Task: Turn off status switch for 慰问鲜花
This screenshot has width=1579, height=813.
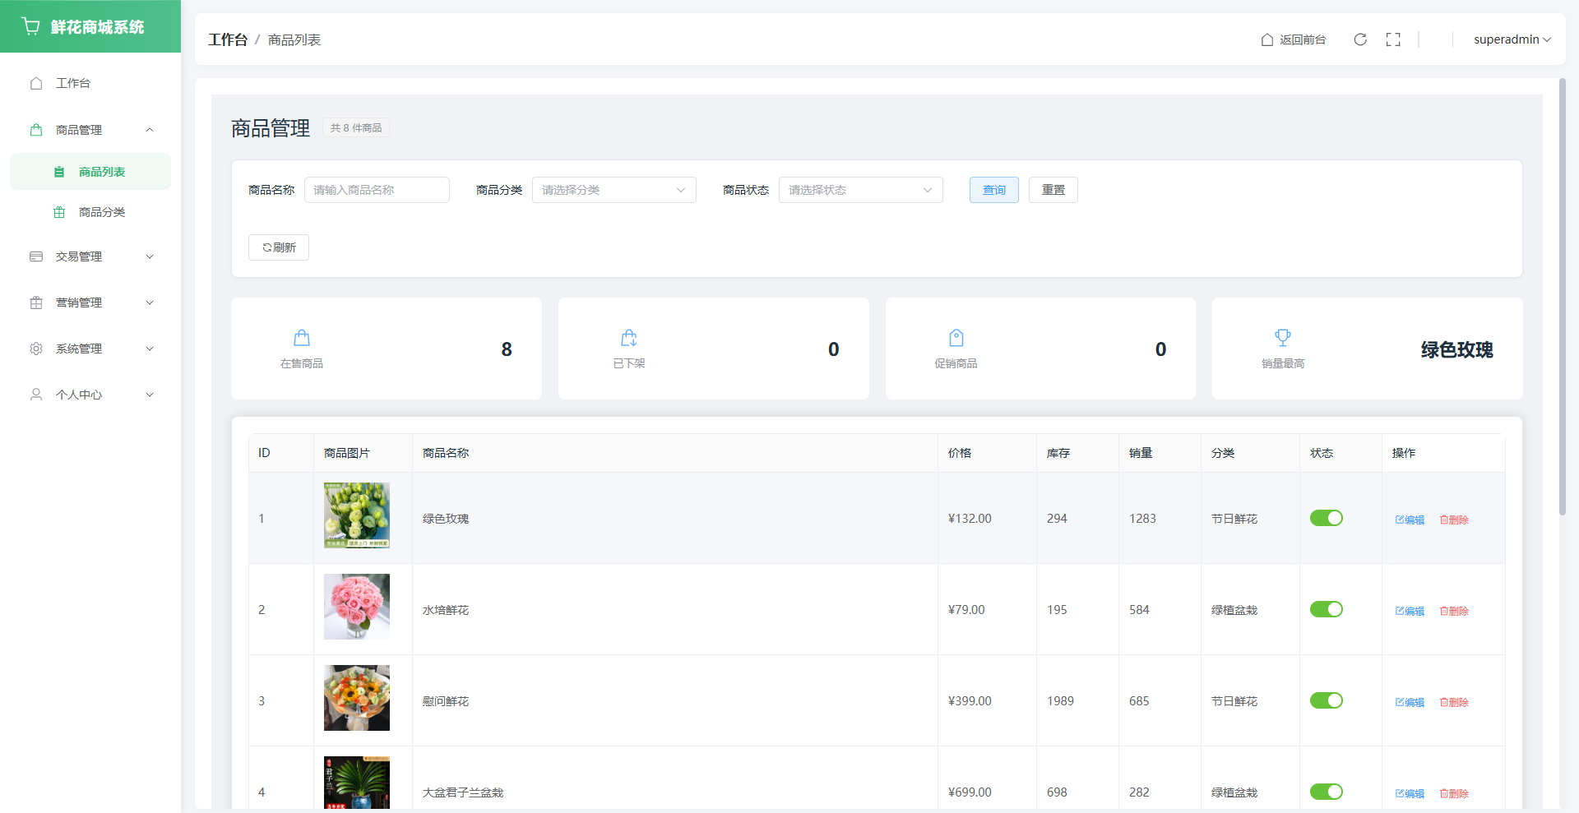Action: [x=1326, y=700]
